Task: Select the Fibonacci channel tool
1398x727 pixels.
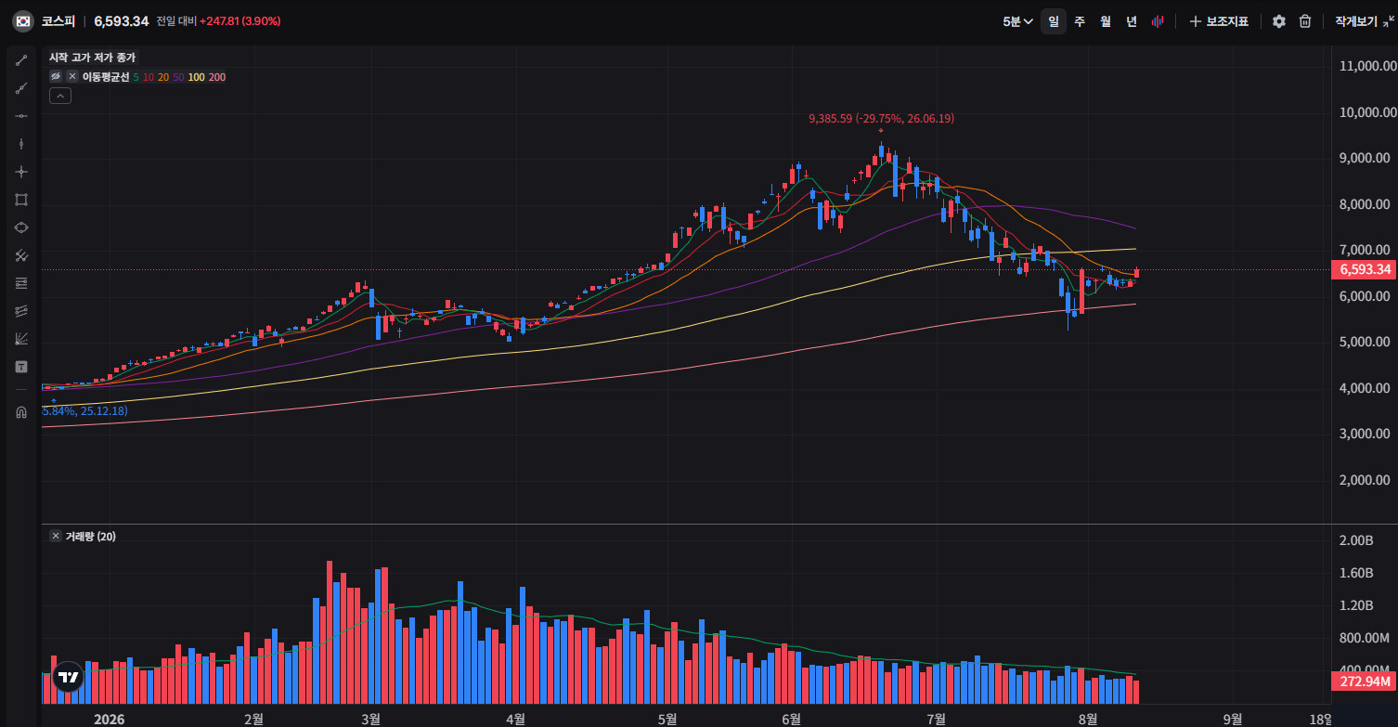Action: coord(21,311)
